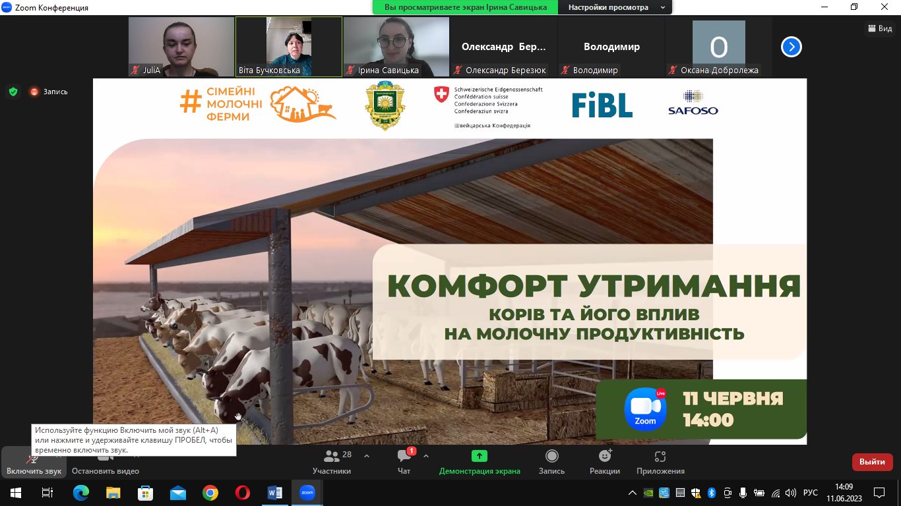Viewport: 901px width, 506px height.
Task: Click the green encryption shield icon
Action: 13,92
